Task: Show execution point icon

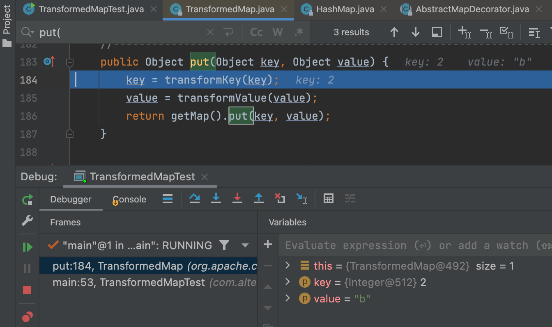Action: tap(168, 199)
